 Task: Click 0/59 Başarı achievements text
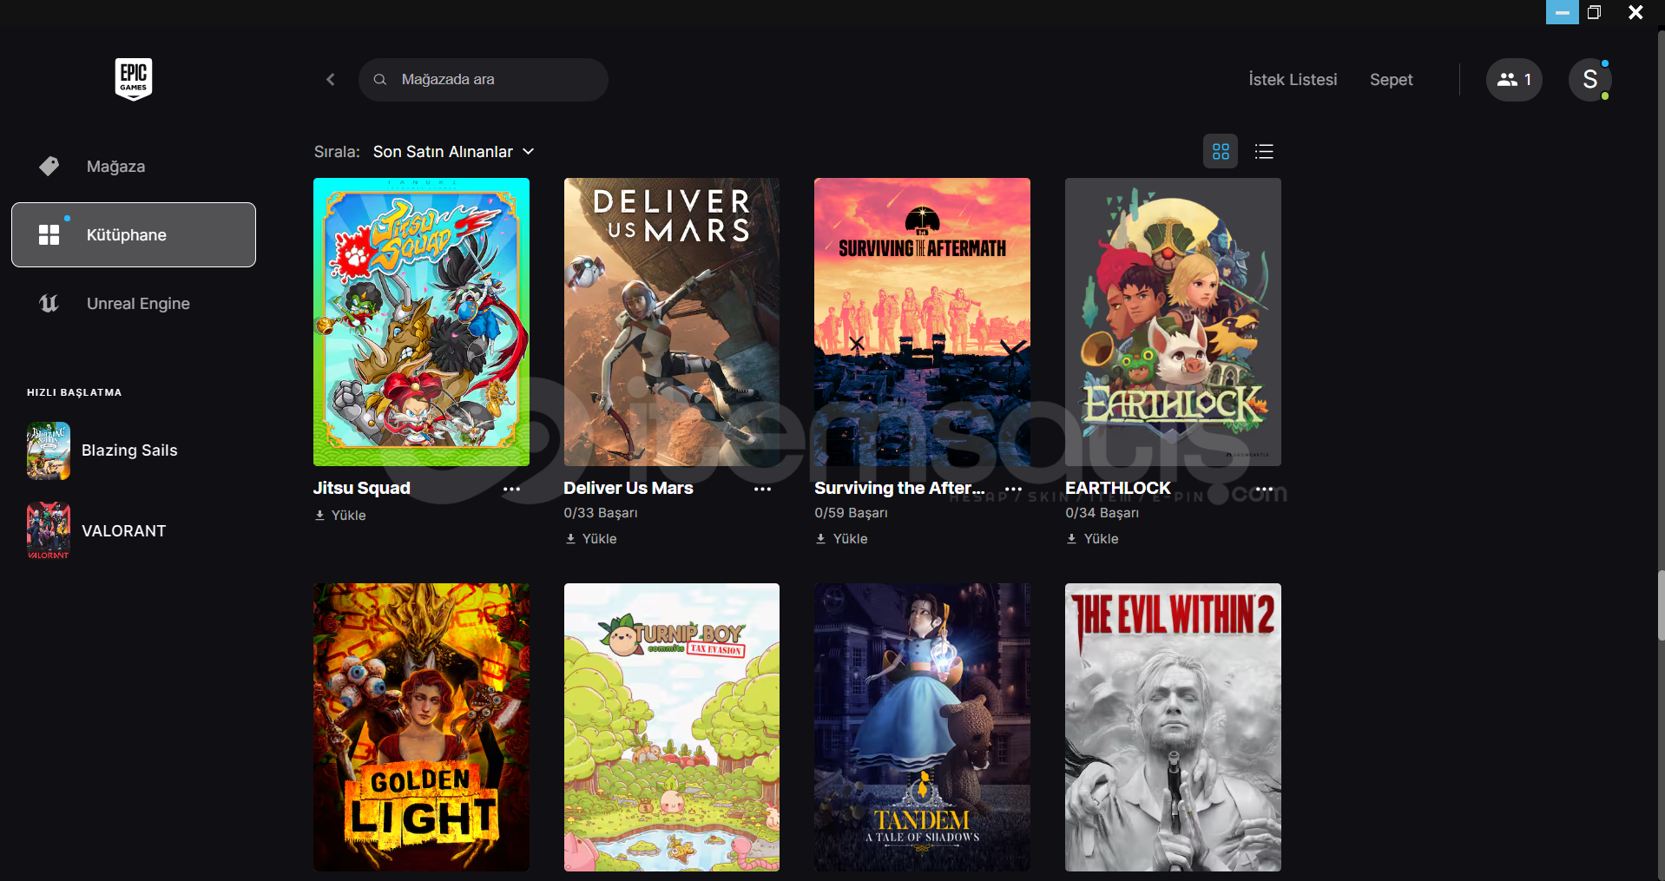(x=851, y=513)
